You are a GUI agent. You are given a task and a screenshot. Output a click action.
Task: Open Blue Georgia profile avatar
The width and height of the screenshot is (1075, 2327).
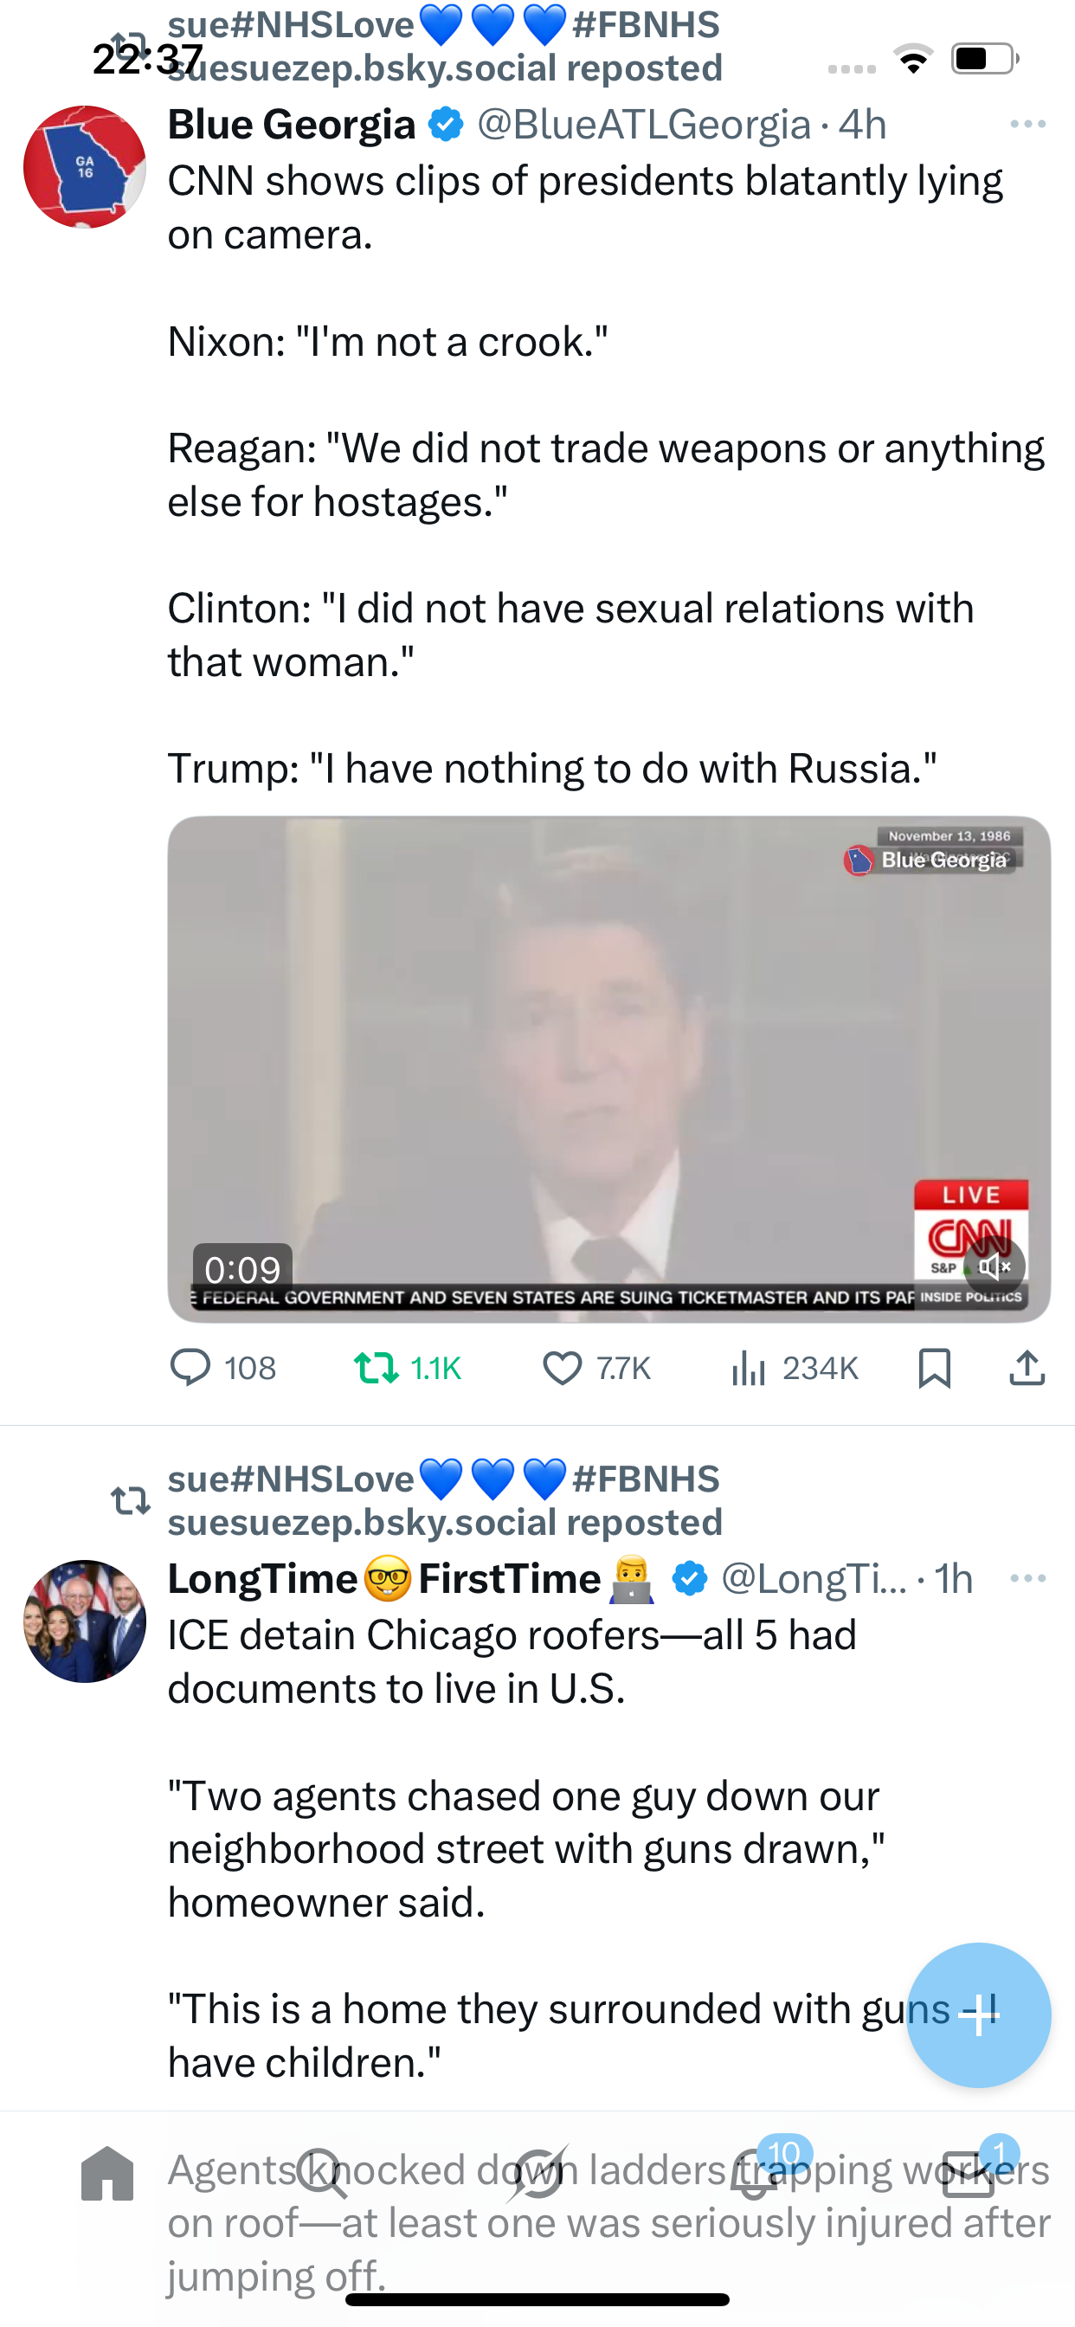(84, 167)
